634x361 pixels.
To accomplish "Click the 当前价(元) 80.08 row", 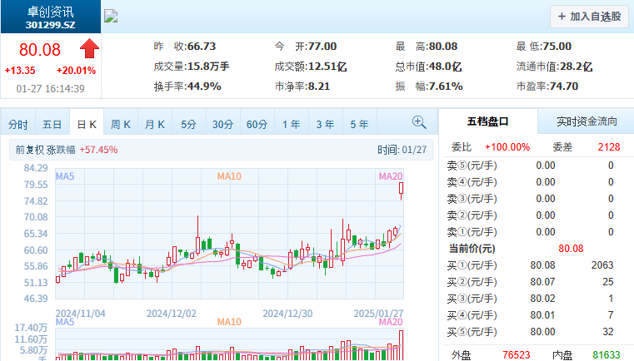I will tap(537, 249).
